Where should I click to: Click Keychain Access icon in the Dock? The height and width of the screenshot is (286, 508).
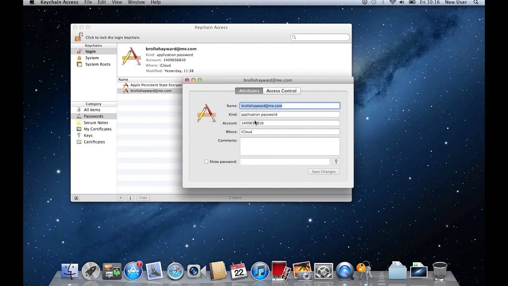[364, 271]
